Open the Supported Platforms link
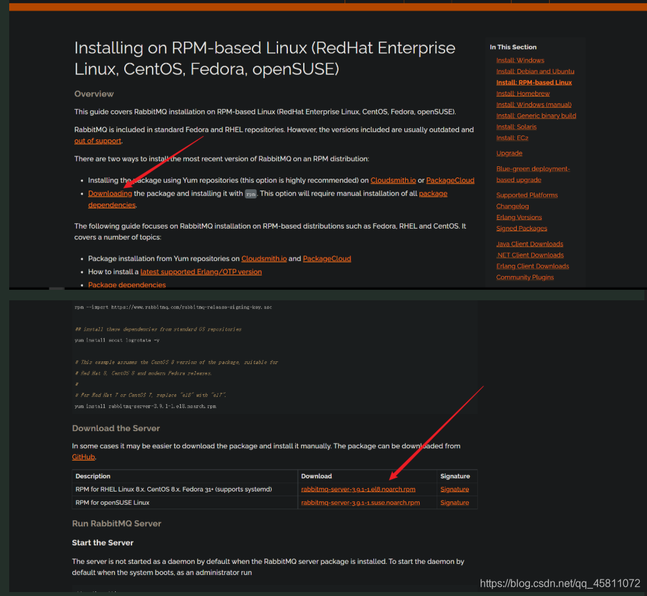The width and height of the screenshot is (647, 596). 527,195
